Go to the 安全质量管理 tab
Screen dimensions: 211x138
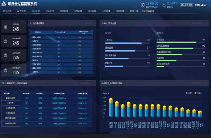(148, 11)
